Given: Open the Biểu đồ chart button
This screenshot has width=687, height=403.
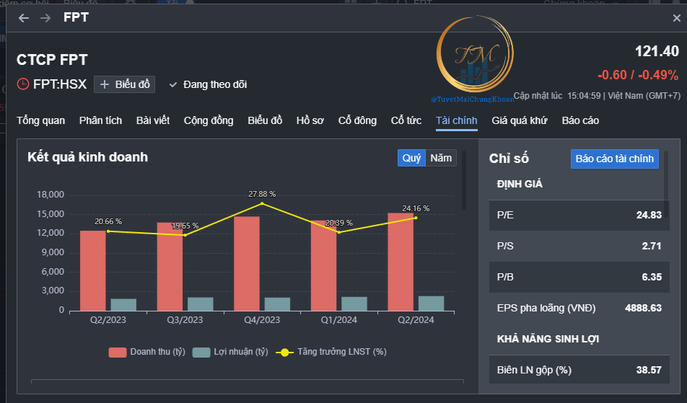Looking at the screenshot, I should [125, 84].
